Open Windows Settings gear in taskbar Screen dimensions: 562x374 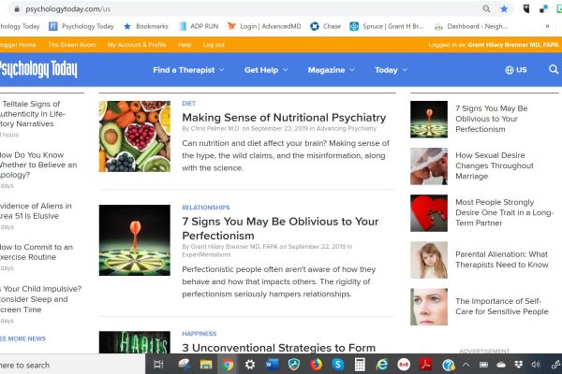click(250, 365)
